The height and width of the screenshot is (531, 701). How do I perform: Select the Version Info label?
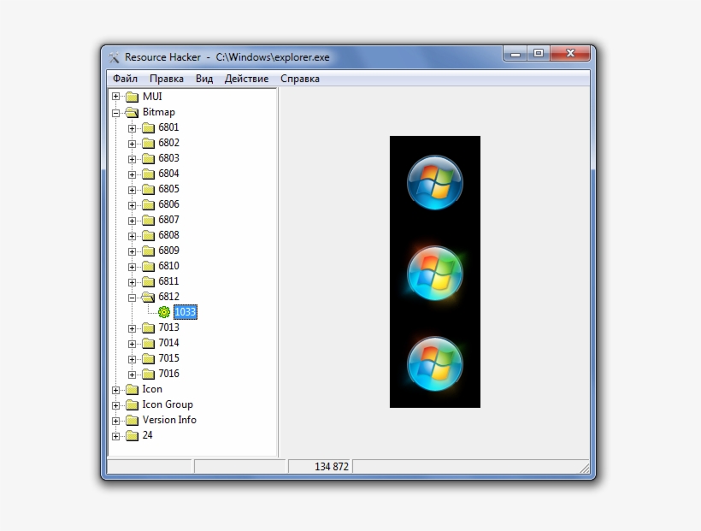pos(169,420)
